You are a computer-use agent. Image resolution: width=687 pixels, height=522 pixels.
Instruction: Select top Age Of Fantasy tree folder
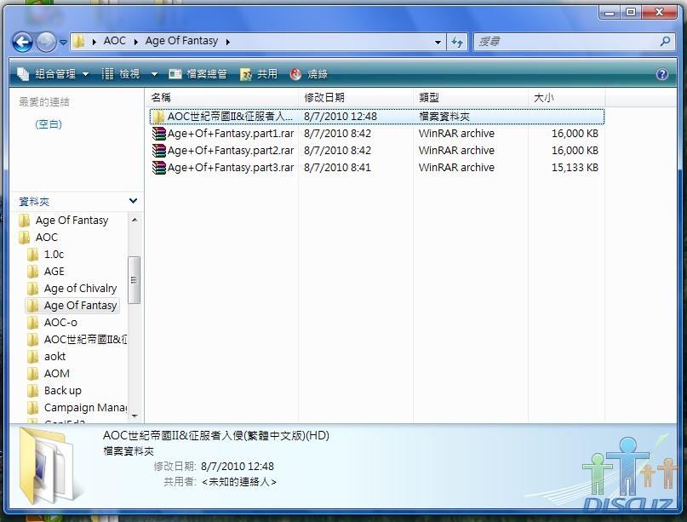[x=64, y=220]
